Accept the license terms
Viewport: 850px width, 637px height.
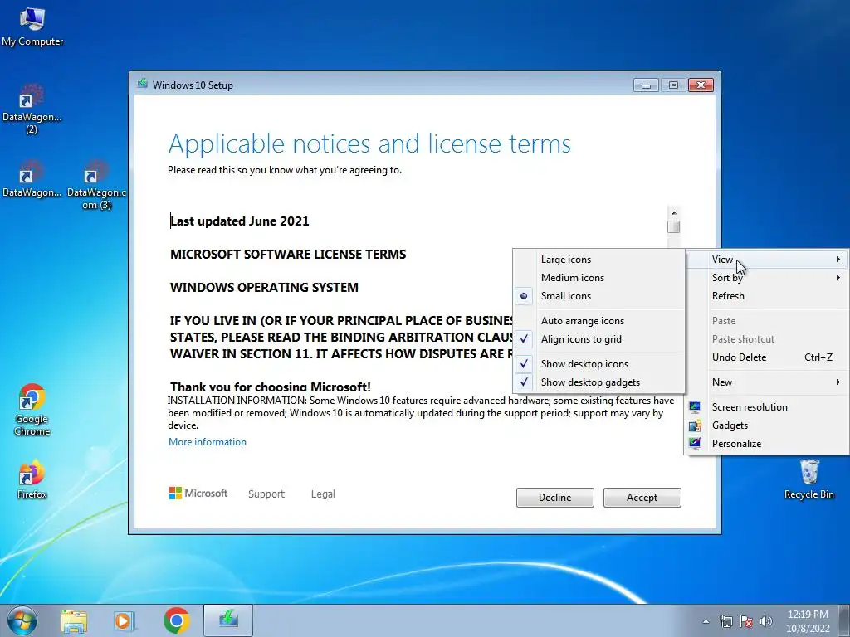click(x=642, y=498)
